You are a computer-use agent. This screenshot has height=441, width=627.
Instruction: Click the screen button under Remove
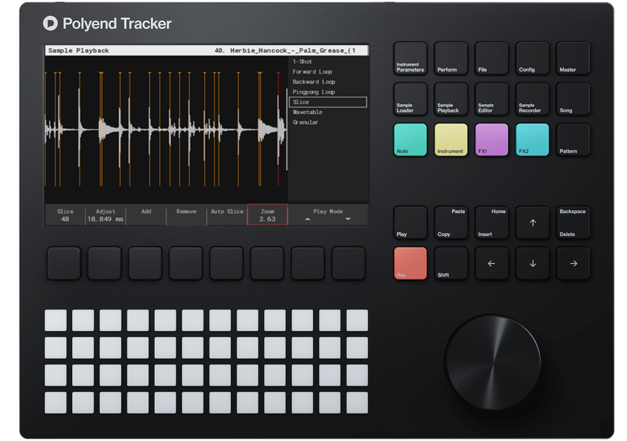coord(186,263)
